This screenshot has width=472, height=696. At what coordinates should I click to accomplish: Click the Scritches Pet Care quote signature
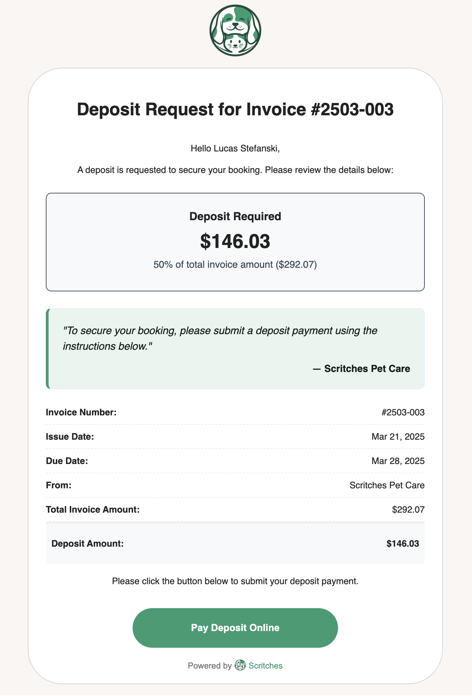point(362,368)
